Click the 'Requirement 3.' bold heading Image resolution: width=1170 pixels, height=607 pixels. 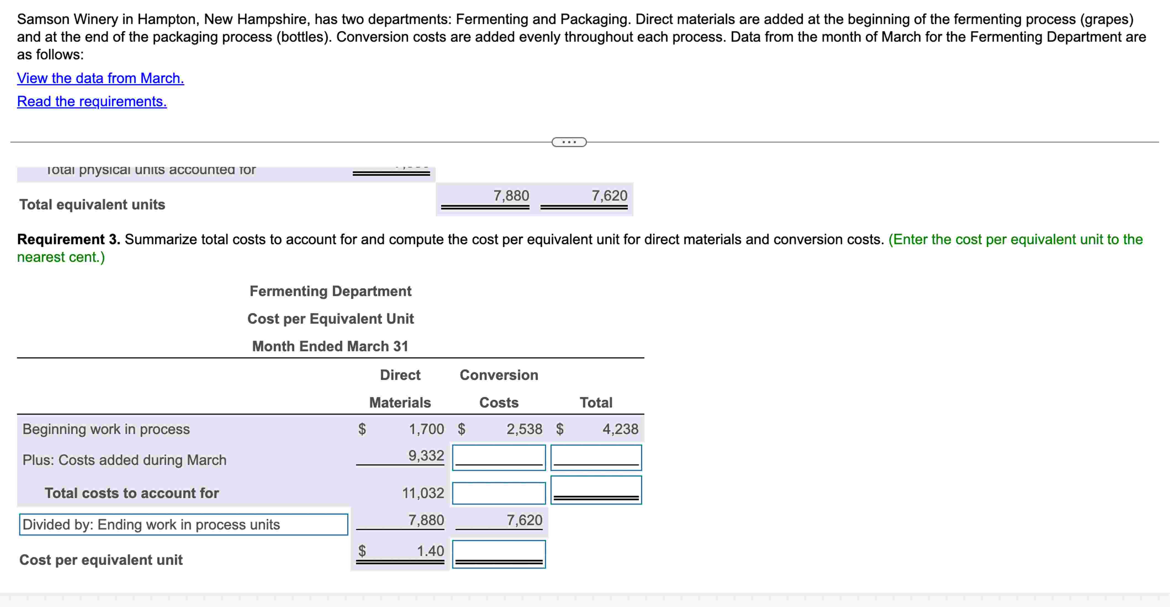(68, 239)
